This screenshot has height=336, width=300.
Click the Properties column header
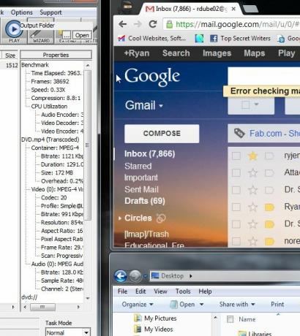pos(56,55)
